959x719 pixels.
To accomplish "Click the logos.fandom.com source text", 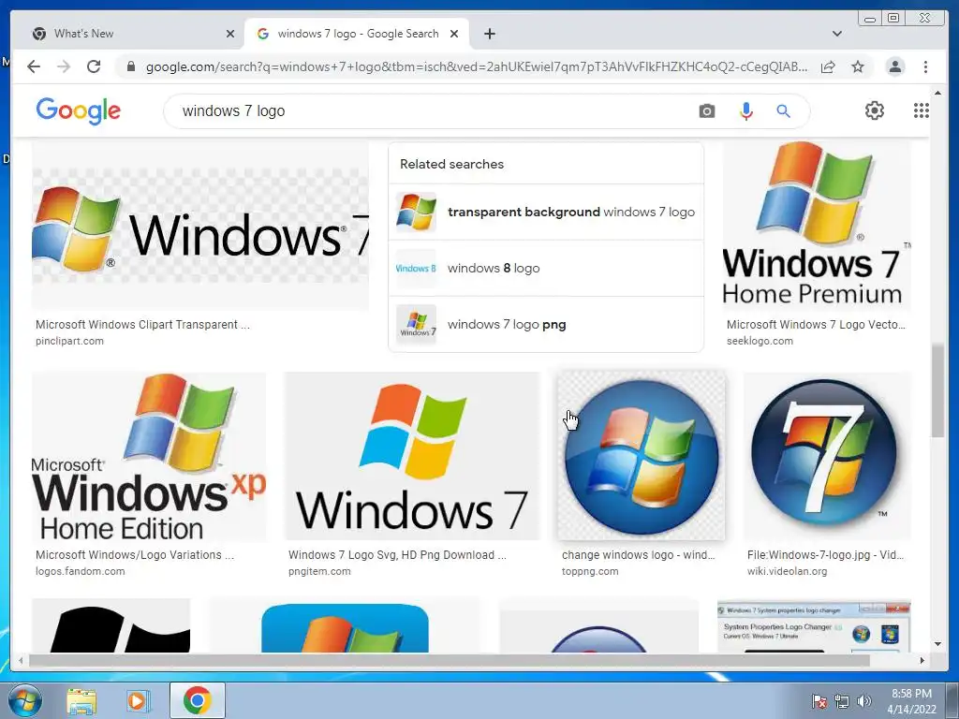I will tap(81, 572).
